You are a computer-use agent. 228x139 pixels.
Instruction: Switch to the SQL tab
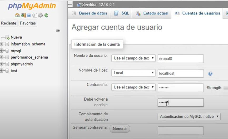[121, 13]
